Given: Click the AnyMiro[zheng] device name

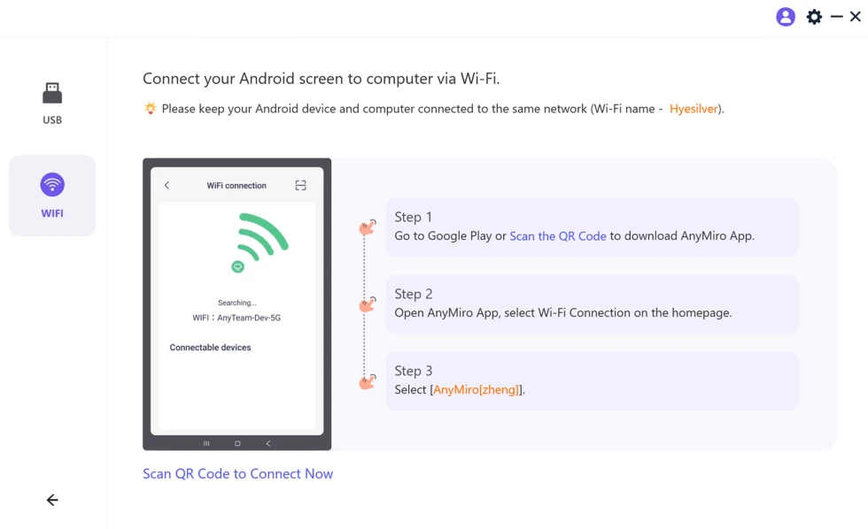Looking at the screenshot, I should tap(477, 389).
